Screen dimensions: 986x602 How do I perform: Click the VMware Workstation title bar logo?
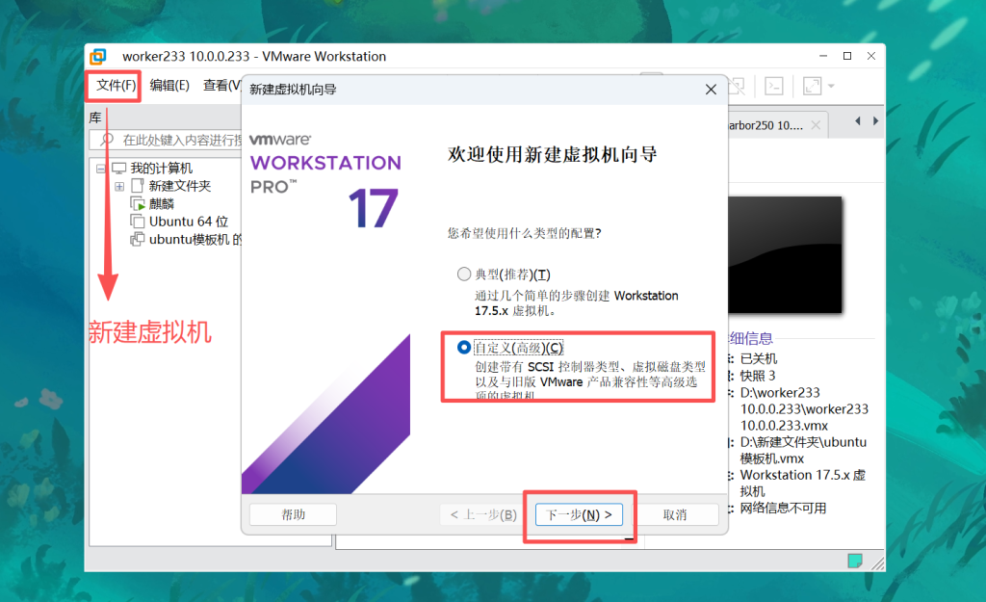[100, 57]
